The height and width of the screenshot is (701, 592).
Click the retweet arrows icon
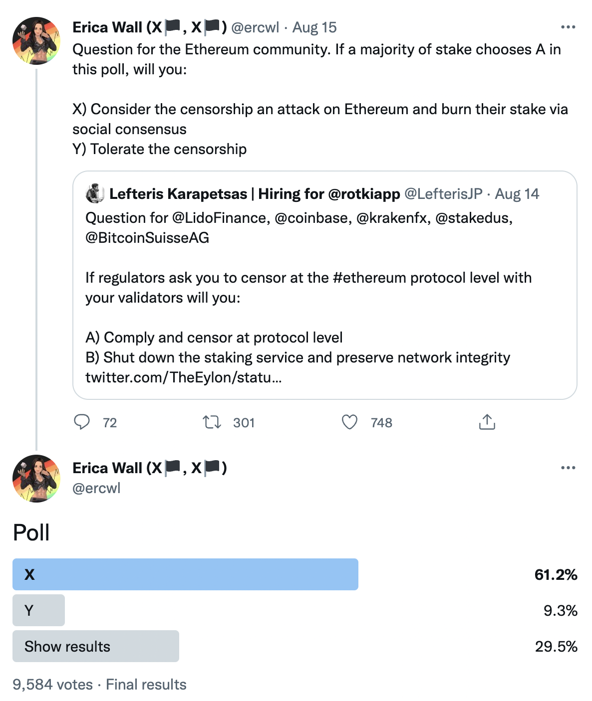tap(212, 422)
